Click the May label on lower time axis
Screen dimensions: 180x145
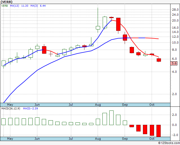tap(10, 139)
